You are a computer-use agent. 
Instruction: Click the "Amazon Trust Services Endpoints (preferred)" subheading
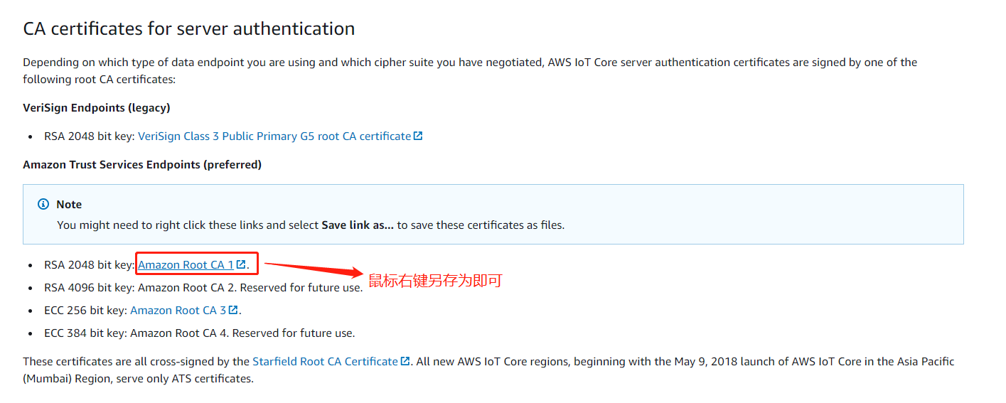pyautogui.click(x=142, y=164)
